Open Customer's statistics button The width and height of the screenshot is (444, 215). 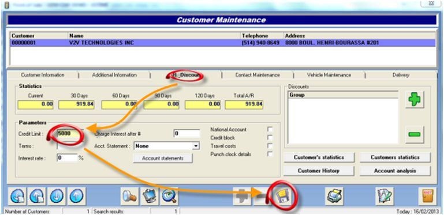pyautogui.click(x=319, y=157)
